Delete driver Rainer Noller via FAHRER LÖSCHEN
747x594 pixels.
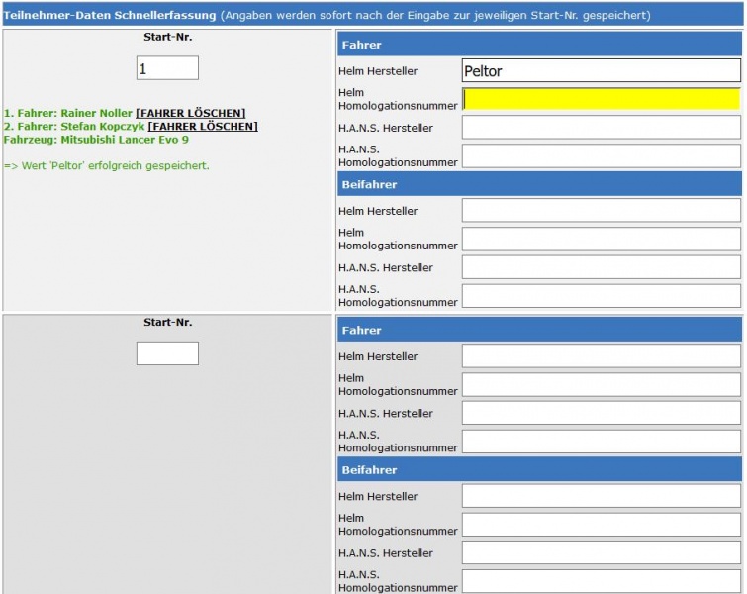(x=190, y=113)
